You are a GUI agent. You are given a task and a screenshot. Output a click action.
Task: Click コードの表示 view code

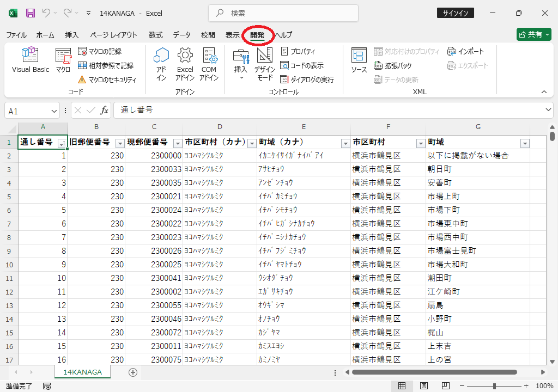[x=302, y=65]
